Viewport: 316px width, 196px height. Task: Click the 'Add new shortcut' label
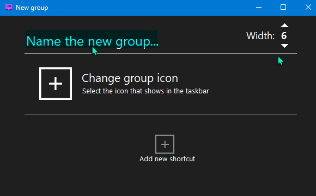167,159
